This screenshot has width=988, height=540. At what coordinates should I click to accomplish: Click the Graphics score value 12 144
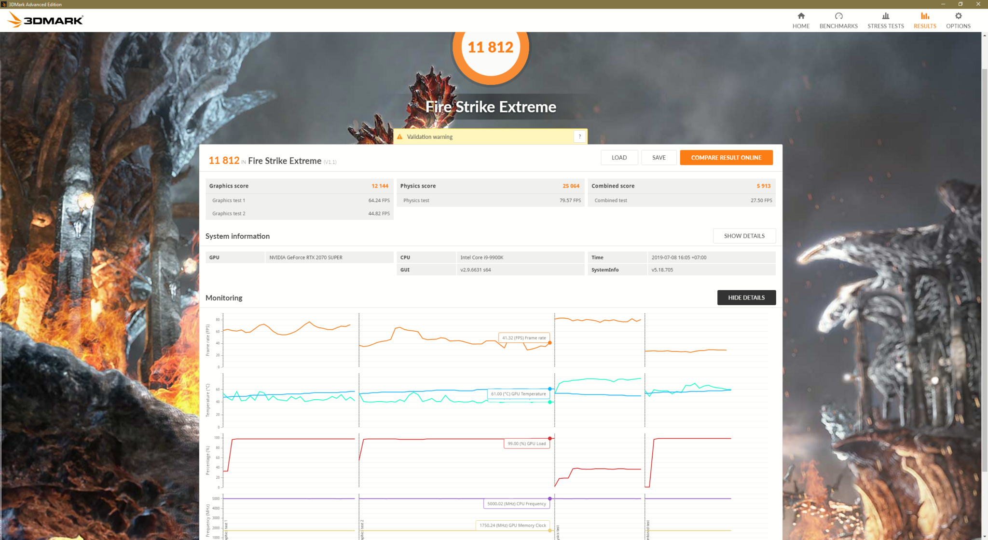380,186
